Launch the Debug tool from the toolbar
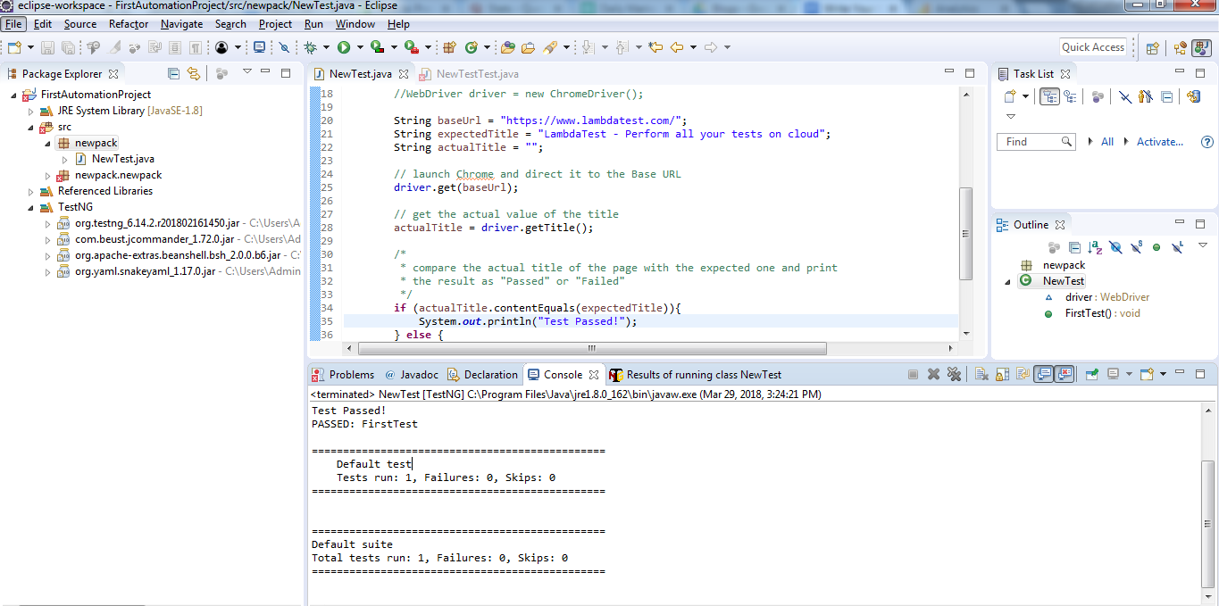Image resolution: width=1219 pixels, height=606 pixels. 311,46
